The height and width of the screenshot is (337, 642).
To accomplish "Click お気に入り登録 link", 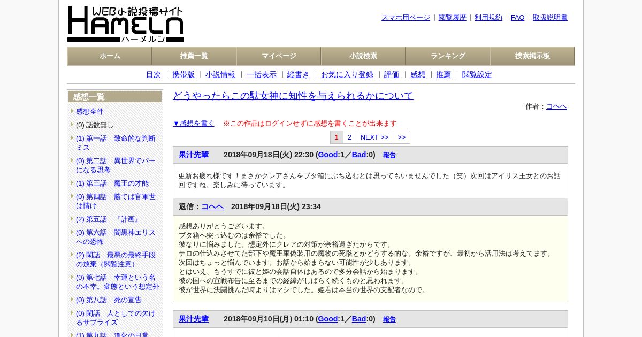I will pyautogui.click(x=347, y=75).
